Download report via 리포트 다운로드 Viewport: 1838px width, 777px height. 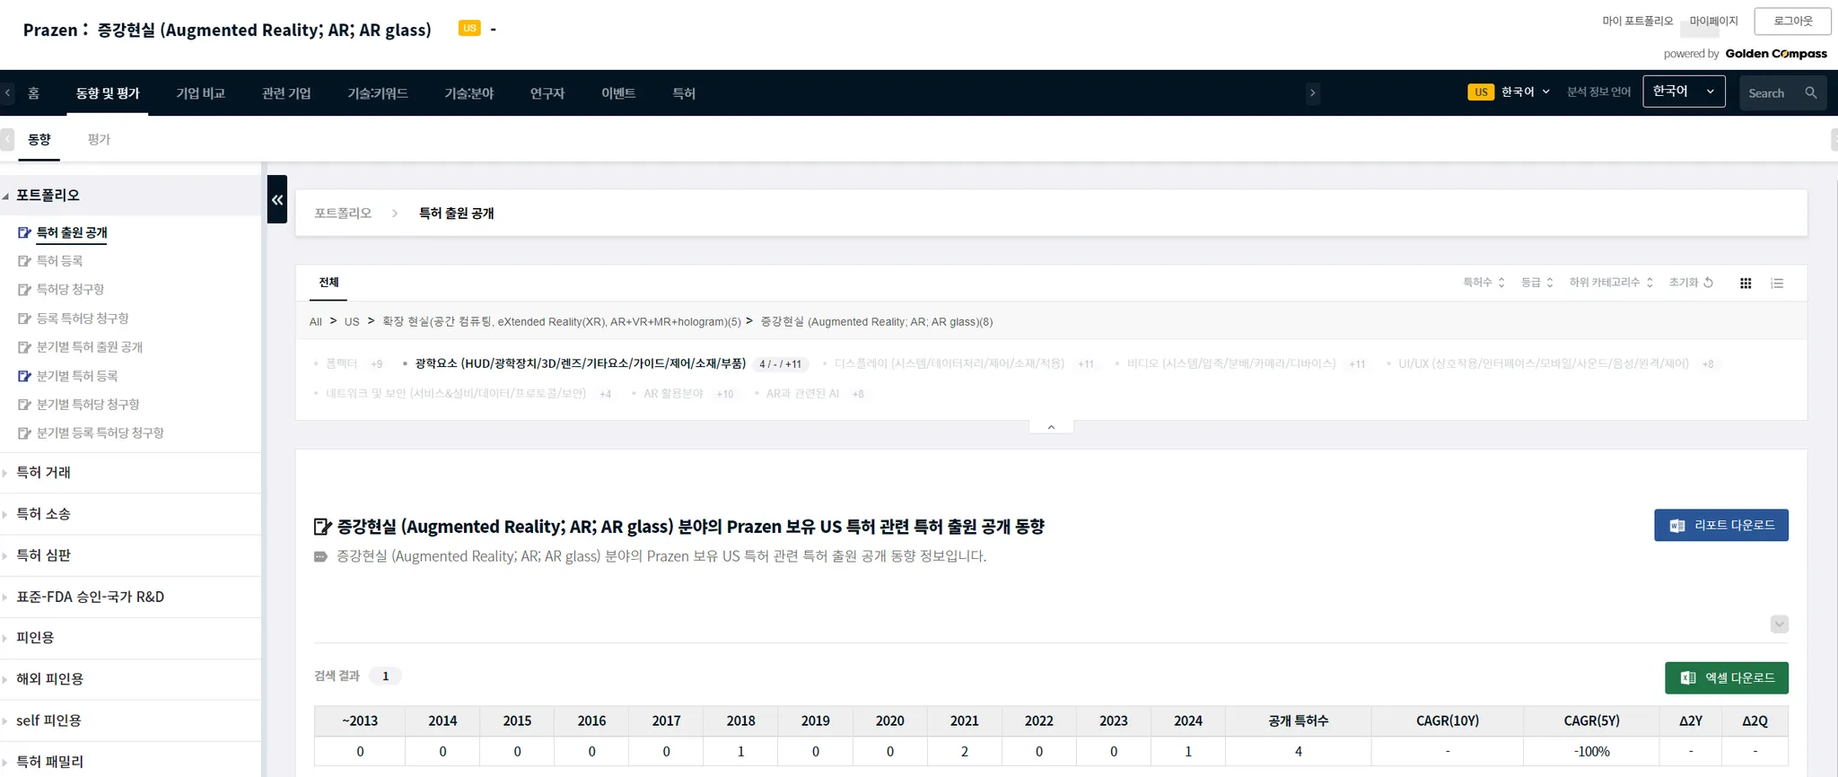click(x=1721, y=526)
